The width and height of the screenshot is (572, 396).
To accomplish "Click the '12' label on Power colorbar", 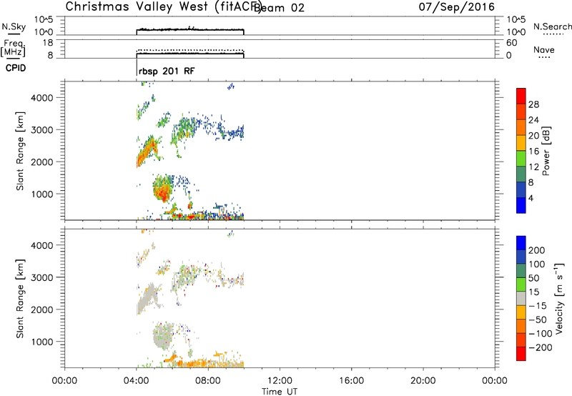I will (x=533, y=167).
